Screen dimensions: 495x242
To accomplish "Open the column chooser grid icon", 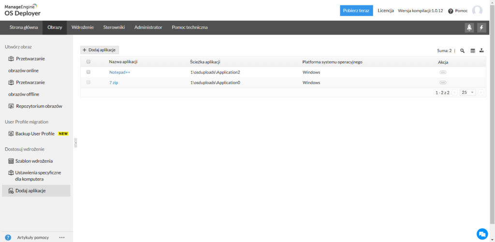I will pyautogui.click(x=473, y=51).
